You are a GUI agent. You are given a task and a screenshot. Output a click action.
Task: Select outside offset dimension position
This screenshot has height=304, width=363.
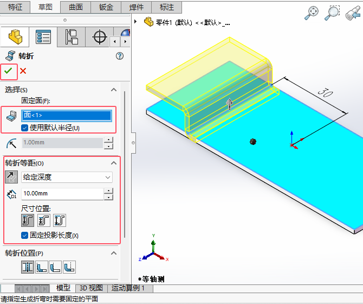(x=28, y=220)
